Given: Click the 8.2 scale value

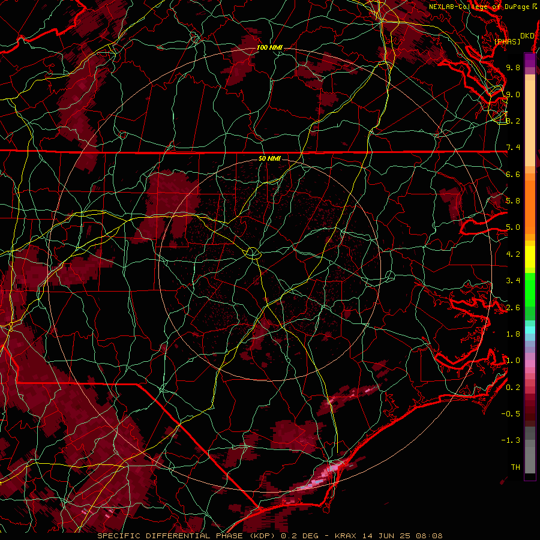Looking at the screenshot, I should pos(513,121).
